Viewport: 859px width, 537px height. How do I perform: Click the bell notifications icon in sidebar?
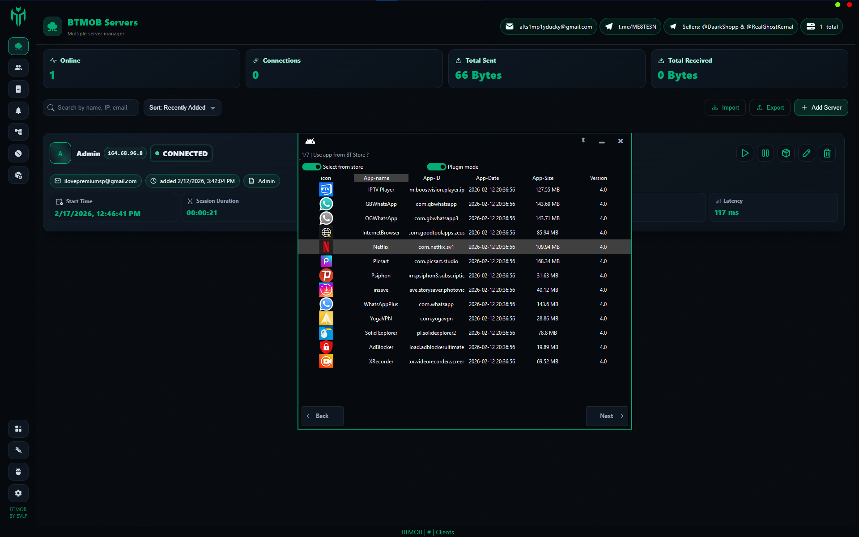click(x=18, y=111)
